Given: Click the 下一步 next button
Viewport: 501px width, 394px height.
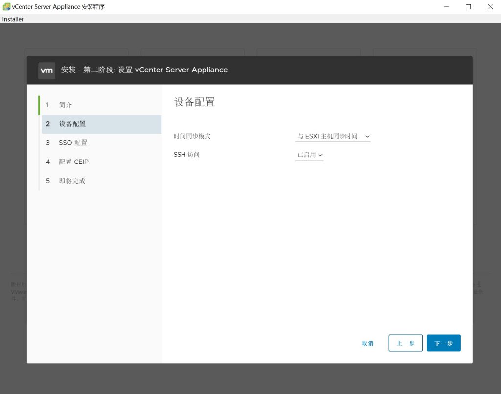Looking at the screenshot, I should click(443, 343).
